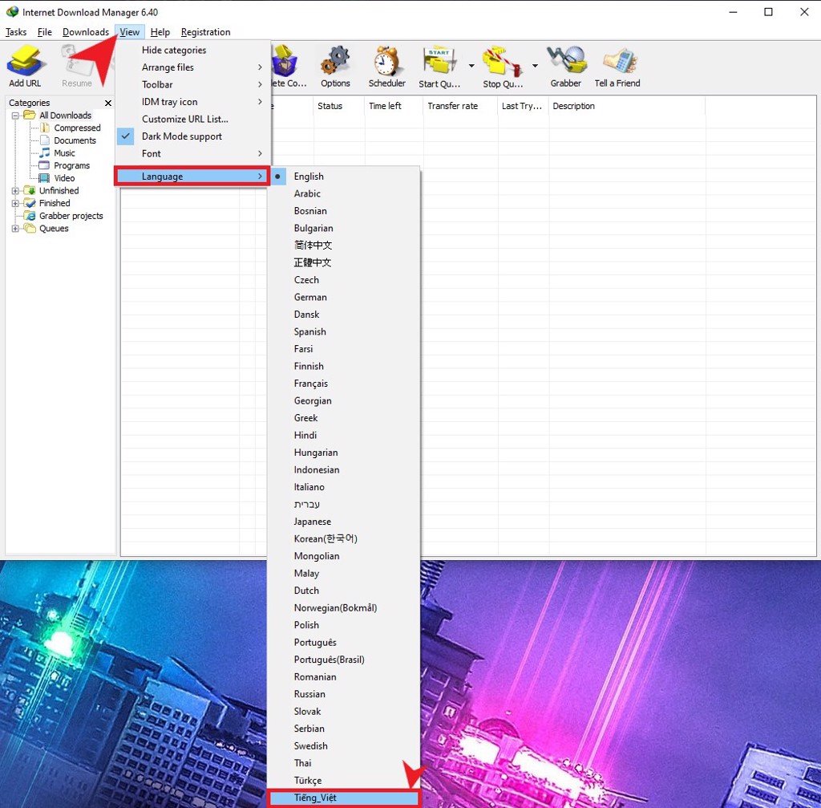Open the Tasks menu
Screen dimensions: 821x808
coord(16,32)
